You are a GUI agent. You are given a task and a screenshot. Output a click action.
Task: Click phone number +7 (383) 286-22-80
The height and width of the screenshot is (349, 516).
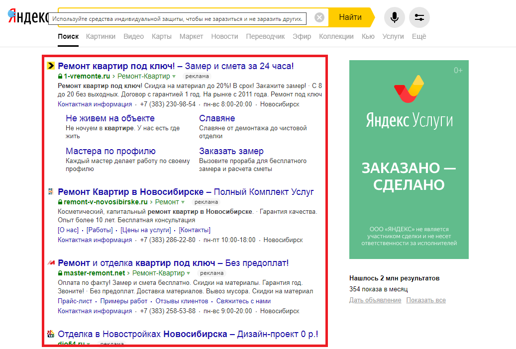tap(168, 240)
